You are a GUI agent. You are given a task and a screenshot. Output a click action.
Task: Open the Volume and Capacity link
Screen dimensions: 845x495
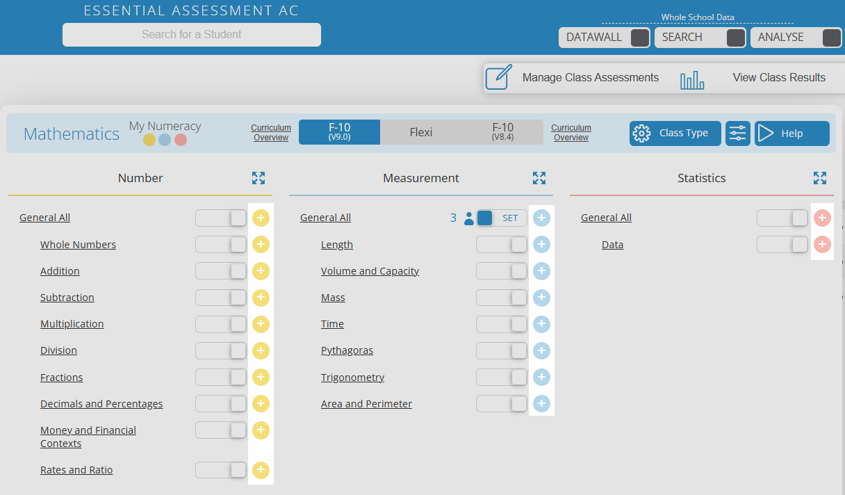(370, 271)
